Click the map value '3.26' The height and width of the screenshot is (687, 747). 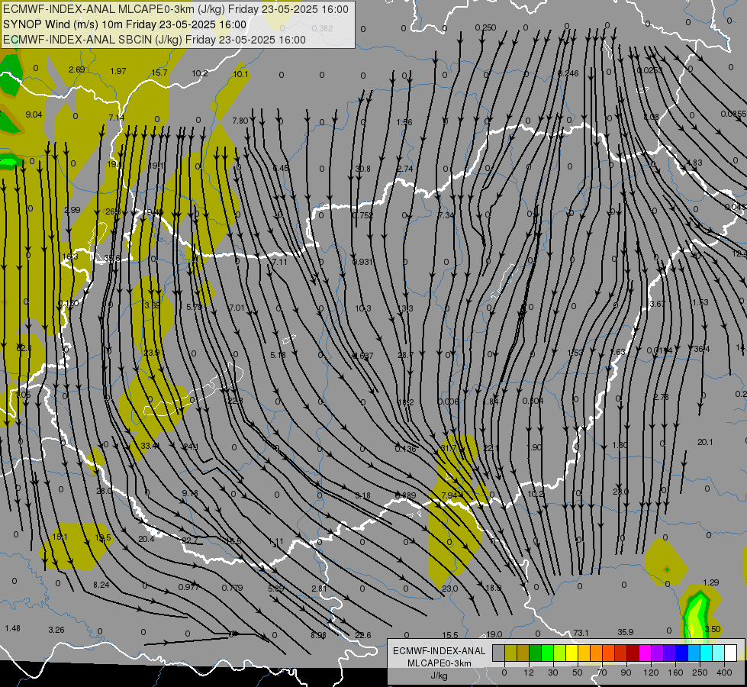pos(56,630)
